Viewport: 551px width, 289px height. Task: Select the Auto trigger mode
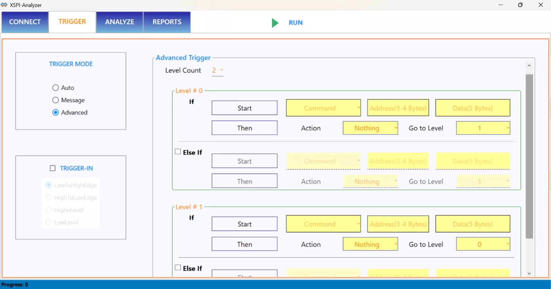[55, 88]
